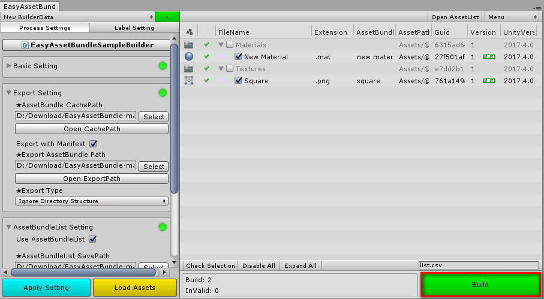Image resolution: width=544 pixels, height=299 pixels.
Task: Click the list.csv filename field
Action: 479,265
